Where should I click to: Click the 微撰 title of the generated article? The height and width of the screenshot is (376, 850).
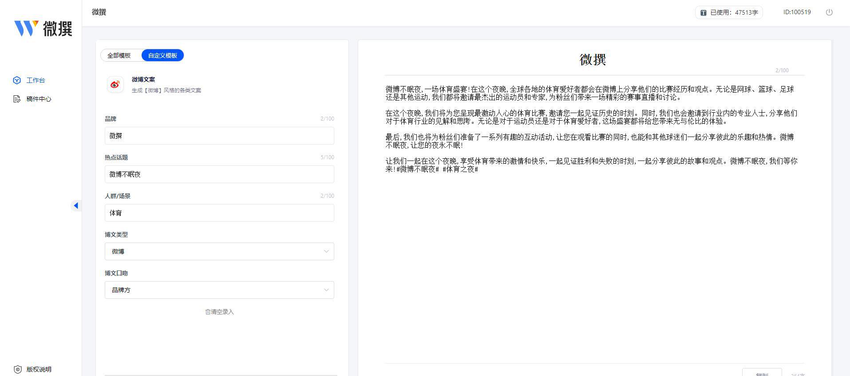pos(593,59)
